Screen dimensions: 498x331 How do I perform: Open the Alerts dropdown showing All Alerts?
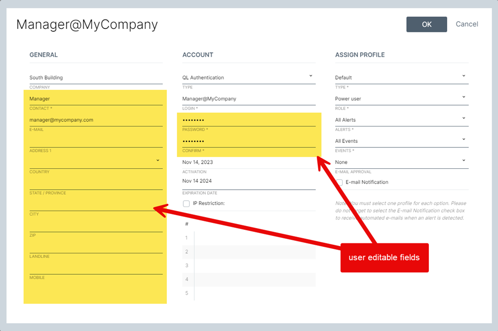[402, 120]
